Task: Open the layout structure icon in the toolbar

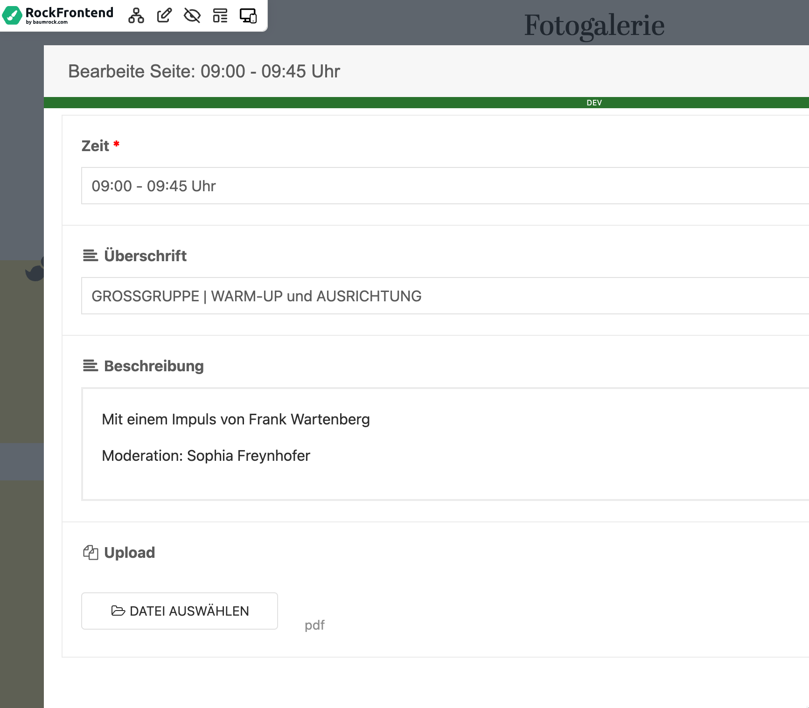Action: pyautogui.click(x=220, y=16)
